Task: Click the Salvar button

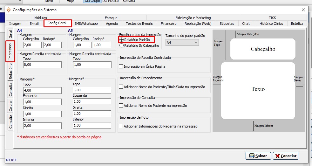Action: click(x=258, y=156)
